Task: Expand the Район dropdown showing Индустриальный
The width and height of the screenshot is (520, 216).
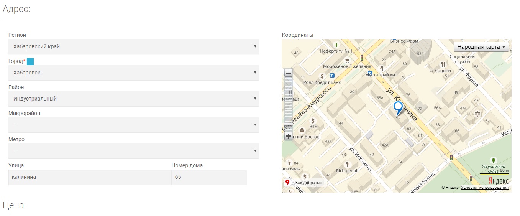Action: (133, 99)
